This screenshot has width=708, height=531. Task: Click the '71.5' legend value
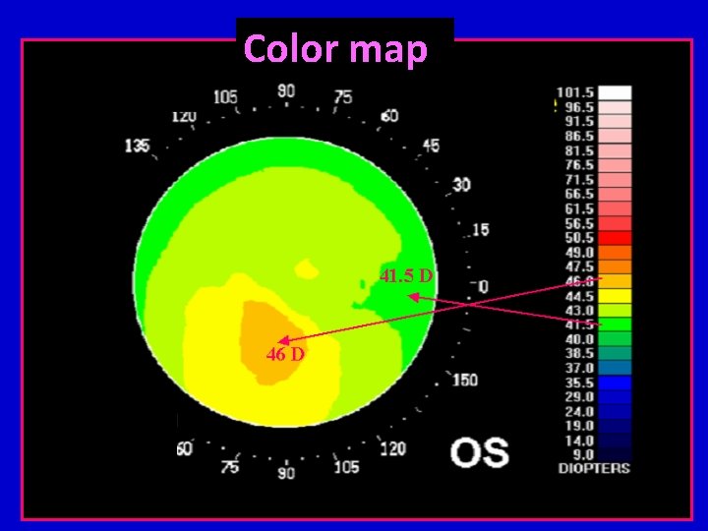coord(579,180)
